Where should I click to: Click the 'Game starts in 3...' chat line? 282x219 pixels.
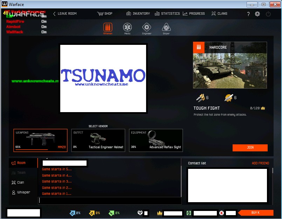tap(57, 182)
